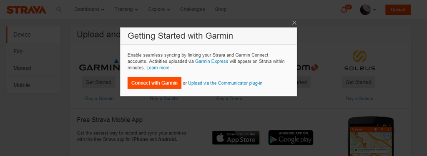Viewport: 427px width, 156px height.
Task: Expand the Explore dropdown menu
Action: [x=159, y=9]
